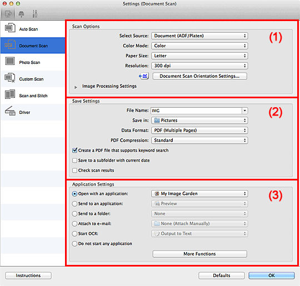Open the Select Source dropdown
300x286 pixels.
(199, 36)
